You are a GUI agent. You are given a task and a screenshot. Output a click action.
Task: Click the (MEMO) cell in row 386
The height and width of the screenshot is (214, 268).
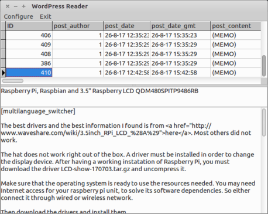pos(236,63)
